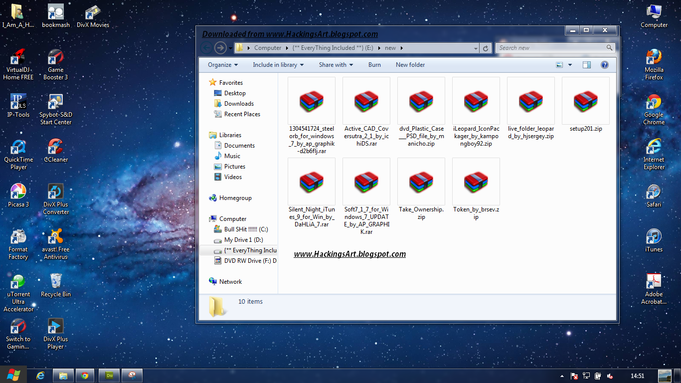681x383 pixels.
Task: Click New folder button
Action: (x=410, y=65)
